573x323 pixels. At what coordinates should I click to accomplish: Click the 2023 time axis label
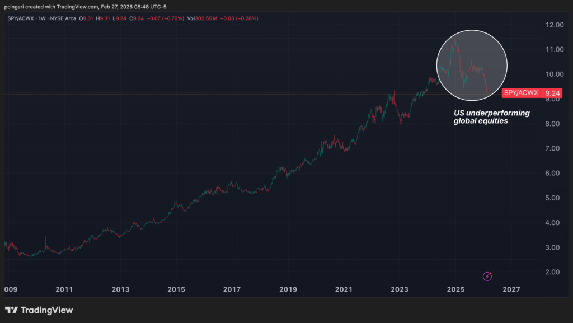click(x=400, y=289)
